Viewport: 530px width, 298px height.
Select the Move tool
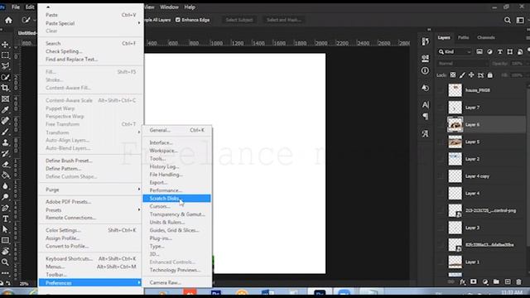(x=6, y=45)
